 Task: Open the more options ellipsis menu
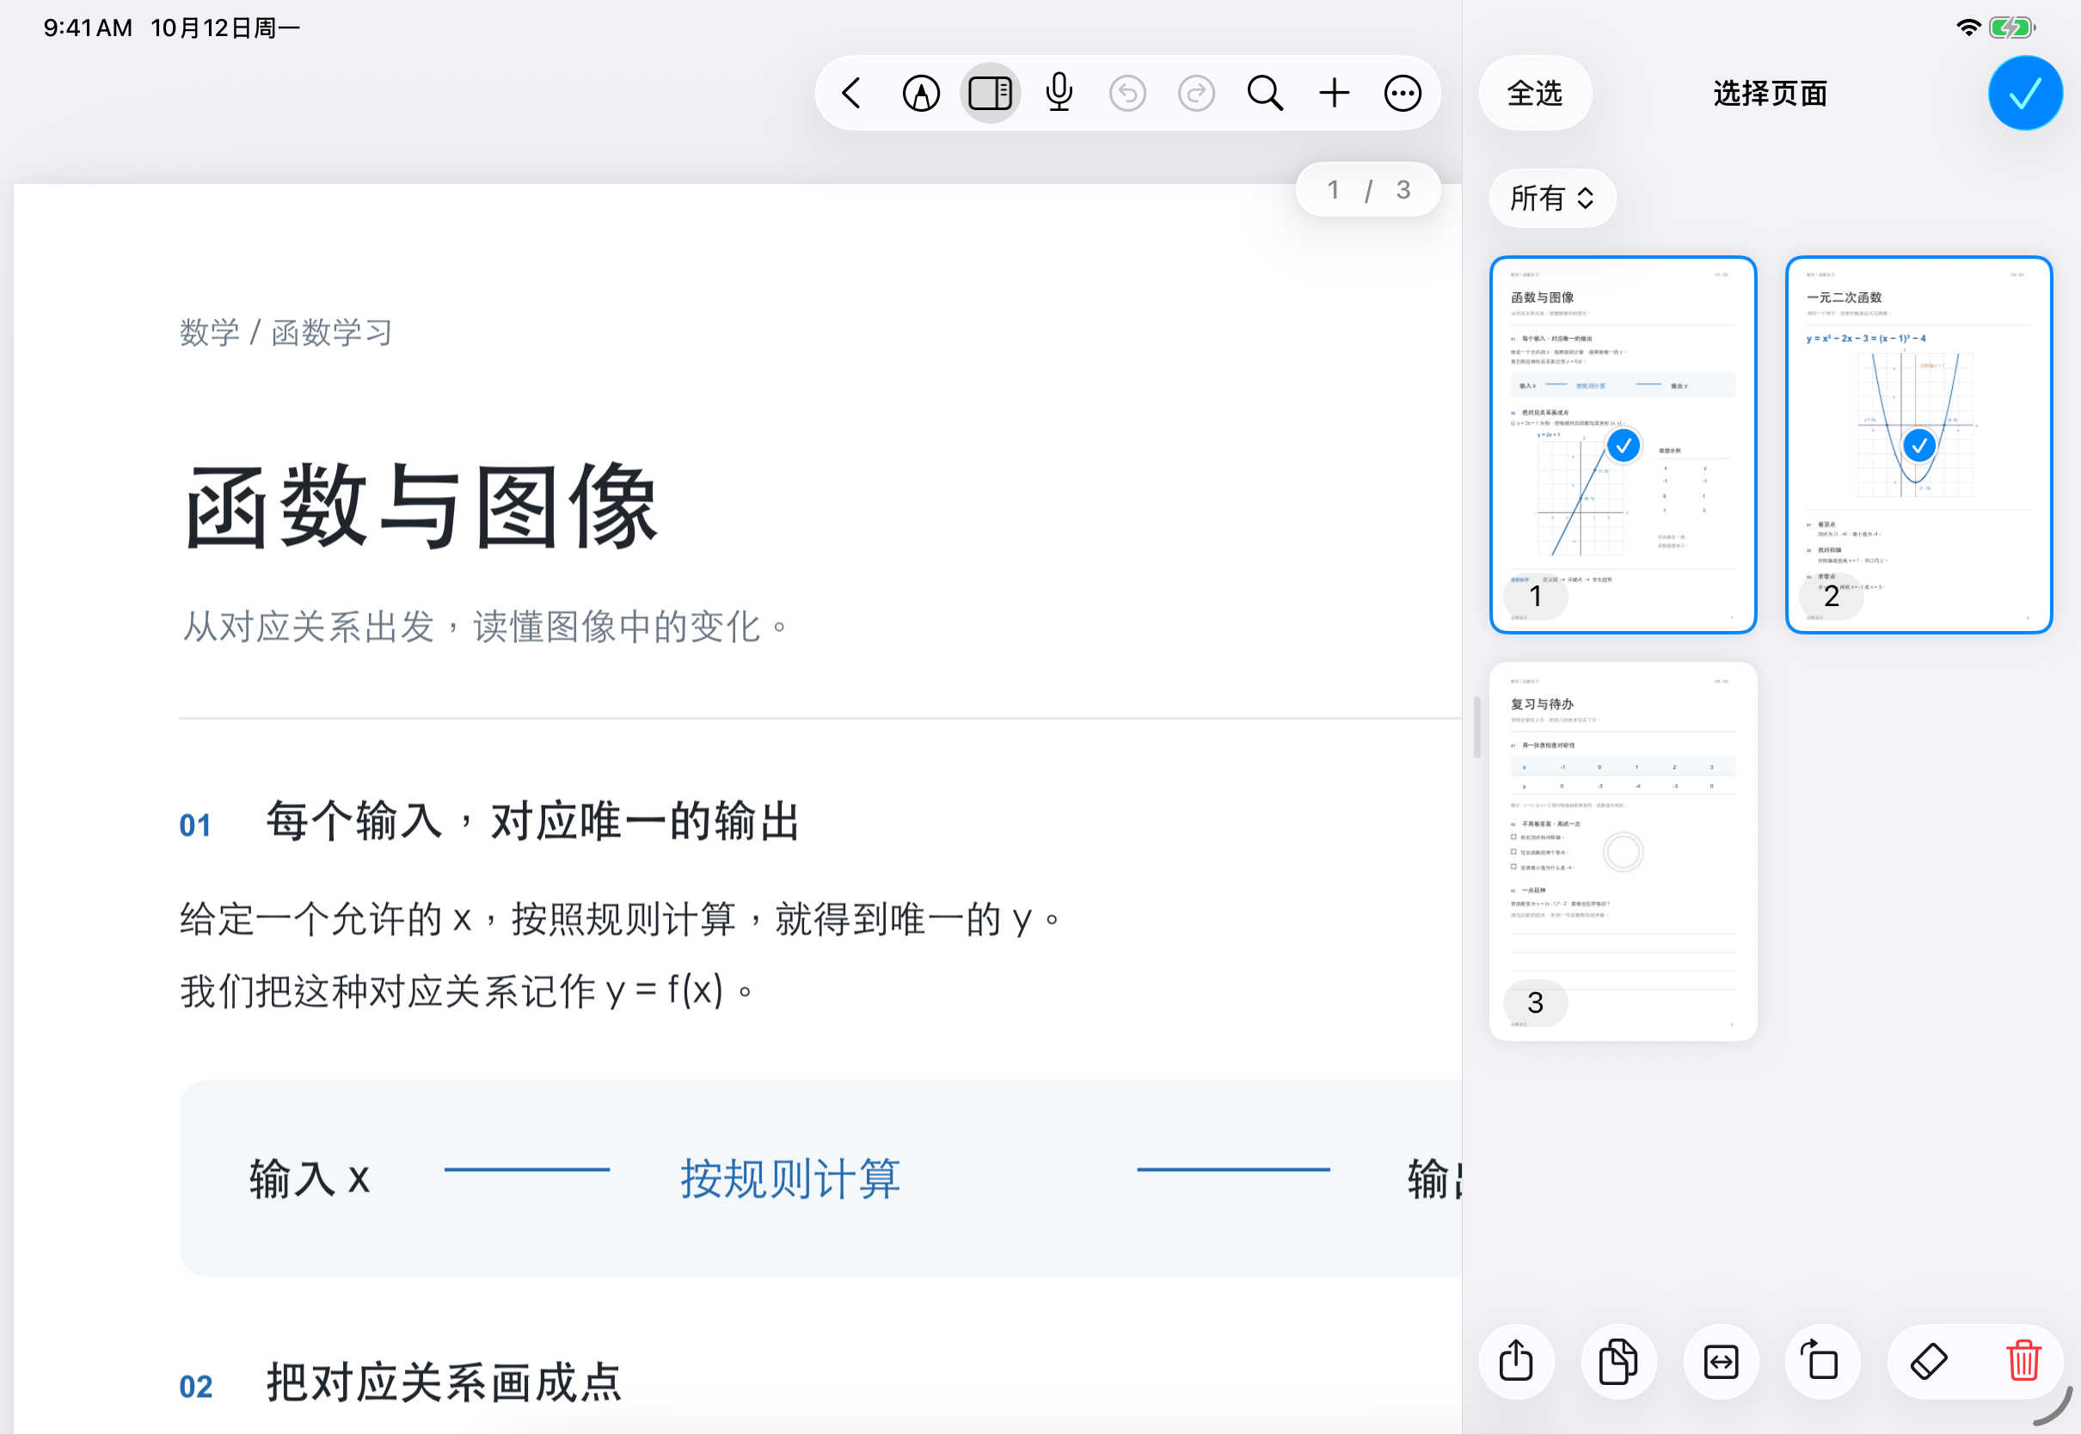pos(1403,93)
